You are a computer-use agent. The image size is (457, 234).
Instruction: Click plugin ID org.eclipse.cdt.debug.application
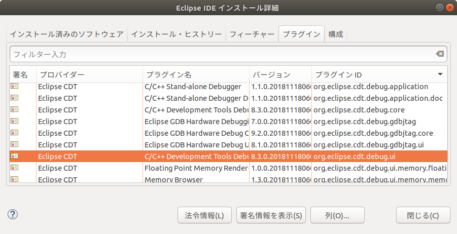coord(371,87)
